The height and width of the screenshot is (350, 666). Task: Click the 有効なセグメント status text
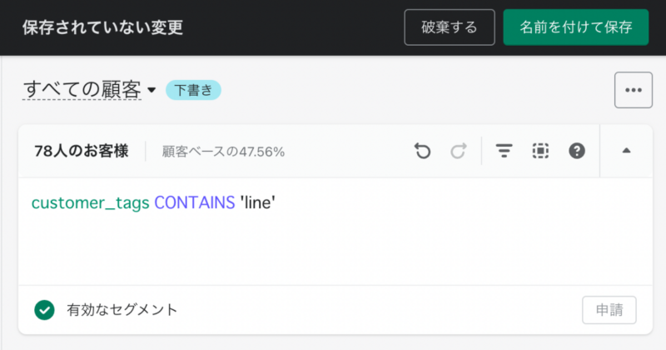122,310
